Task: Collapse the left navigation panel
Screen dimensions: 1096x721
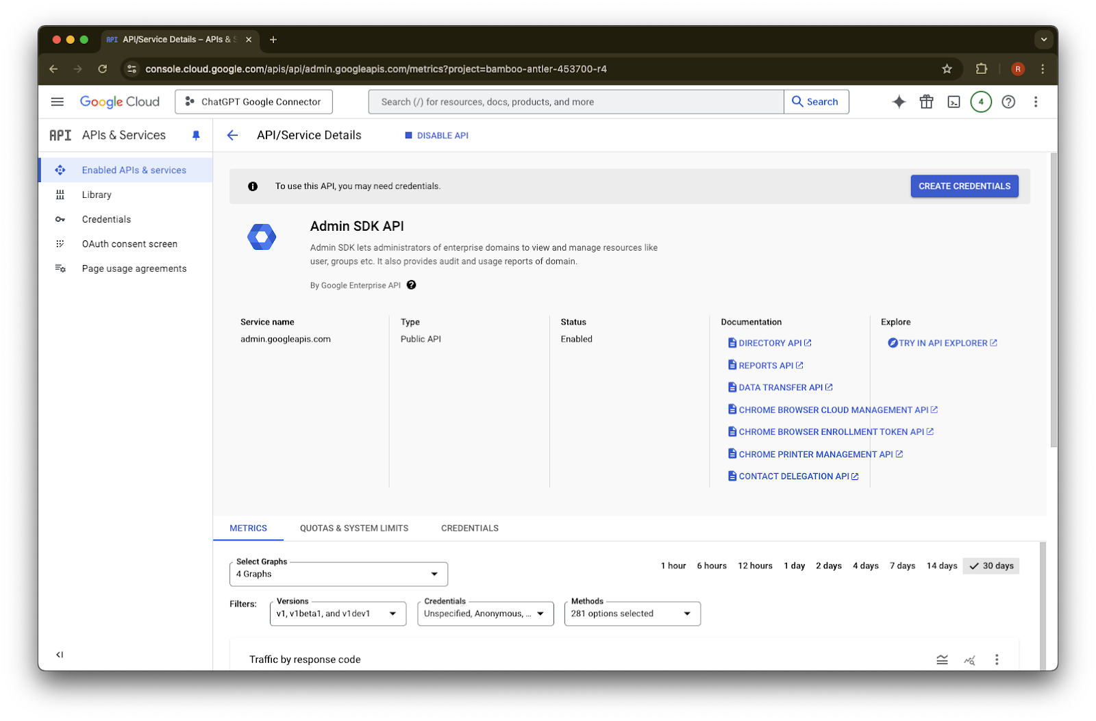Action: (x=60, y=655)
